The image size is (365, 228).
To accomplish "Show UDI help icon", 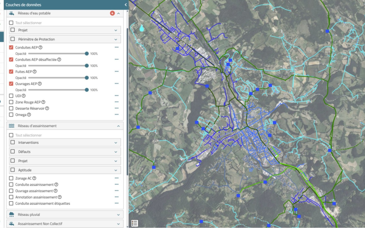I will click(24, 96).
